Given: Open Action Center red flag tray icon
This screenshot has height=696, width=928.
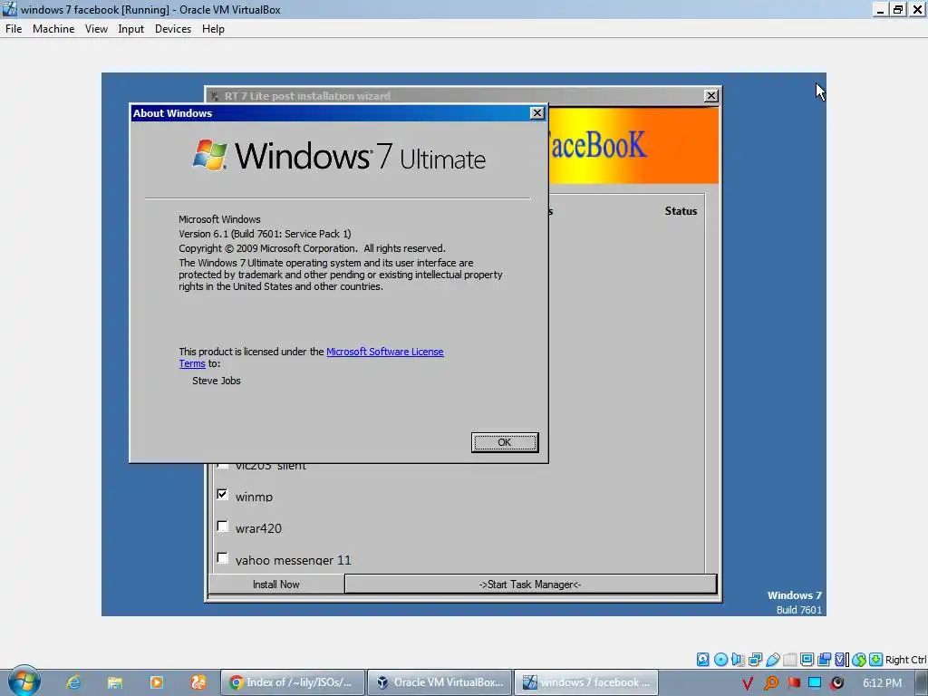Looking at the screenshot, I should point(793,683).
